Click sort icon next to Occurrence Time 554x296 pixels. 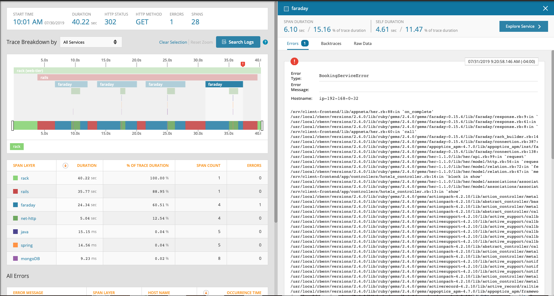pyautogui.click(x=206, y=293)
